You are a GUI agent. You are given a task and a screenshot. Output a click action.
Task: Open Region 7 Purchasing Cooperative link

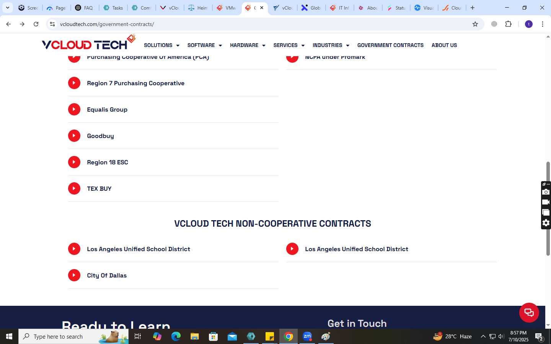point(135,83)
